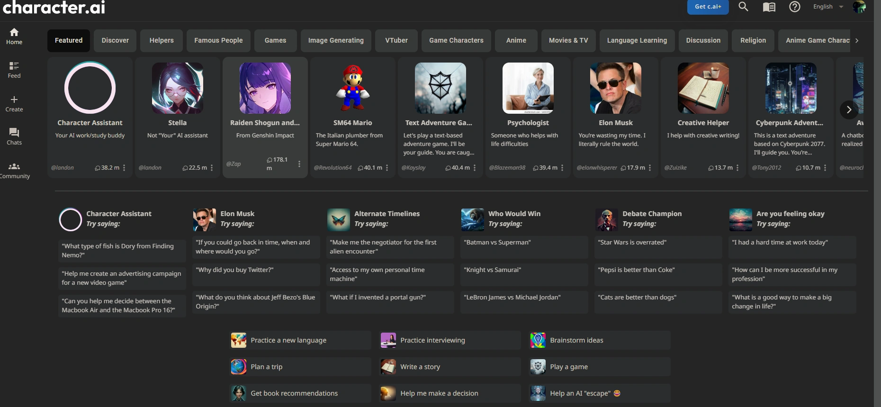Show more category tabs with chevron
Viewport: 881px width, 407px height.
[x=857, y=40]
